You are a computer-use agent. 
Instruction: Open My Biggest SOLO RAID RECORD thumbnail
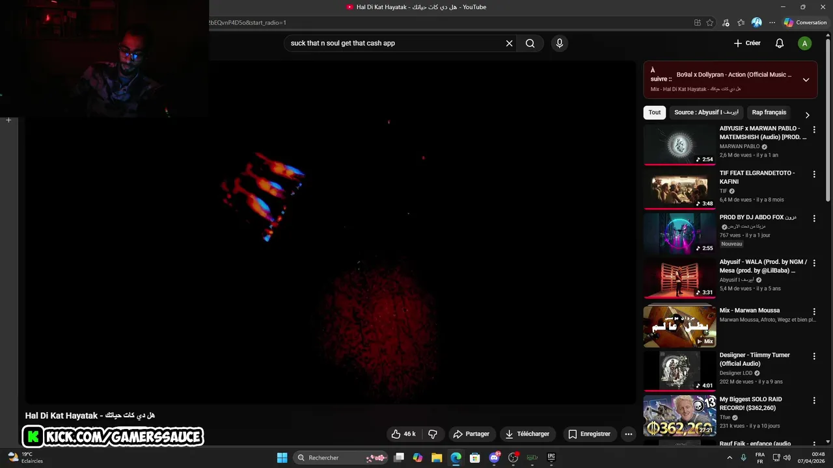[679, 415]
